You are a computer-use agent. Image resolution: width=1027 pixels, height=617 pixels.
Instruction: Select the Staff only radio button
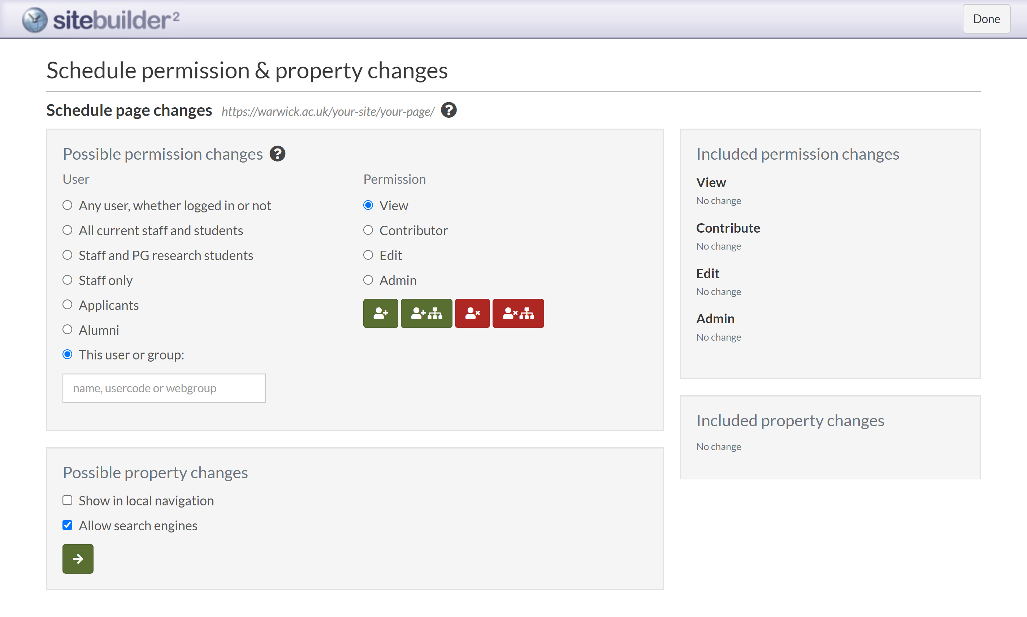(67, 280)
